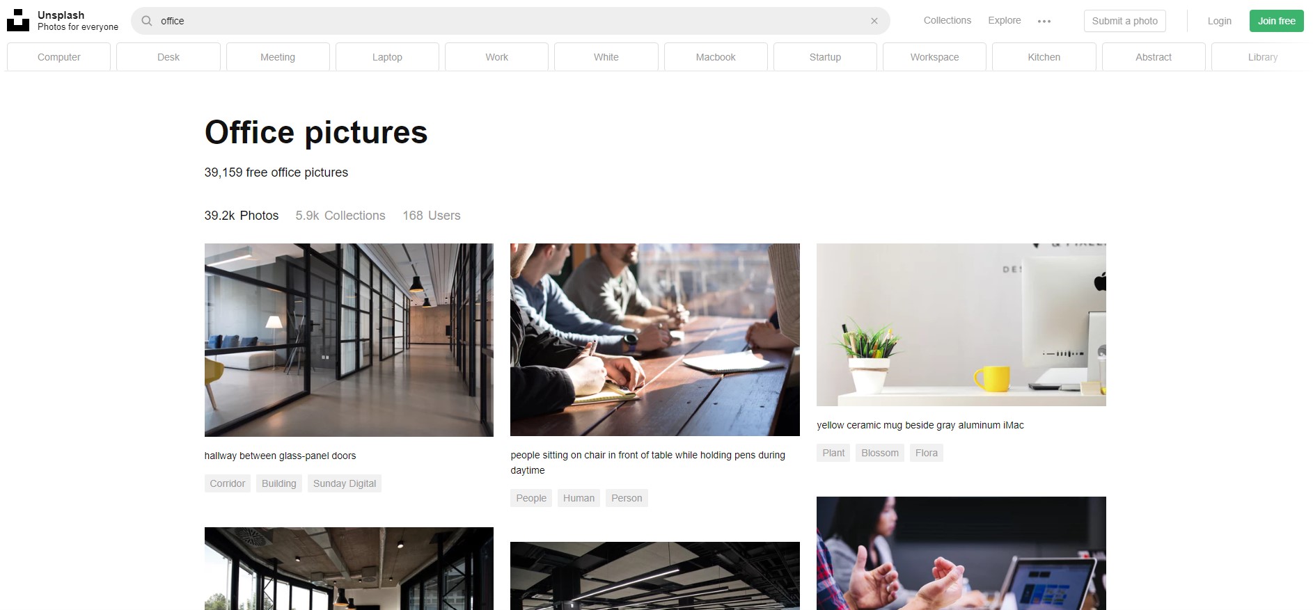This screenshot has width=1313, height=610.
Task: Select the Computer category chip
Action: pyautogui.click(x=59, y=57)
